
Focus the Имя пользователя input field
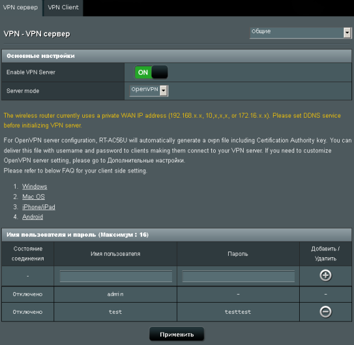pyautogui.click(x=116, y=276)
